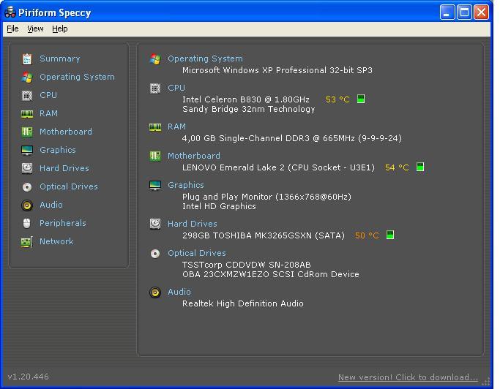
Task: Click Optical Drives heading in summary panel
Action: (x=197, y=253)
